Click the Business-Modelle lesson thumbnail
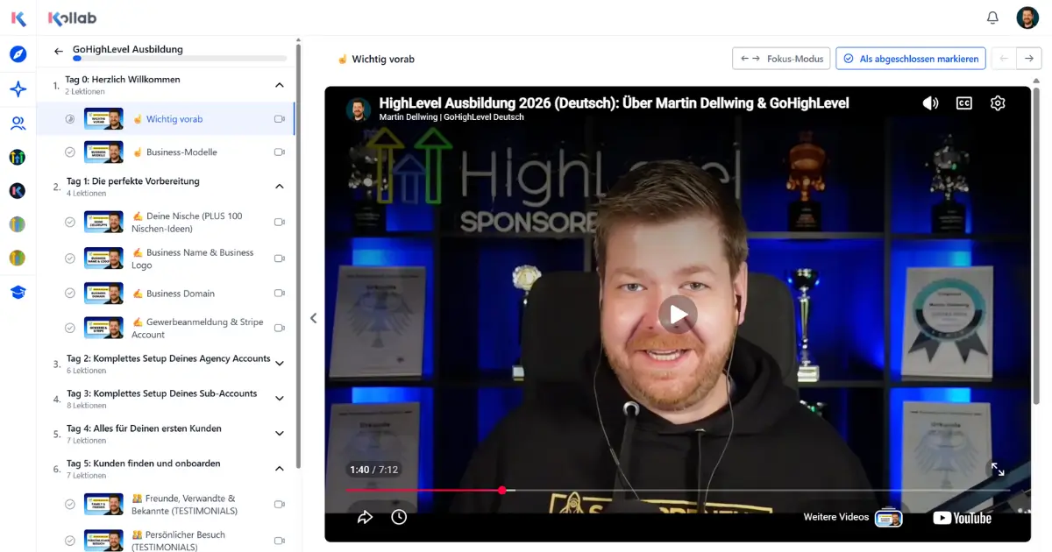Image resolution: width=1052 pixels, height=552 pixels. point(103,152)
